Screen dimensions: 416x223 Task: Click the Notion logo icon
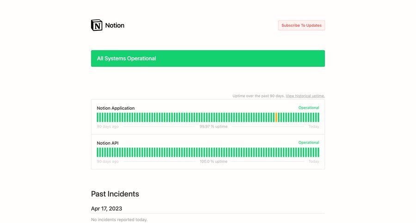[x=97, y=25]
